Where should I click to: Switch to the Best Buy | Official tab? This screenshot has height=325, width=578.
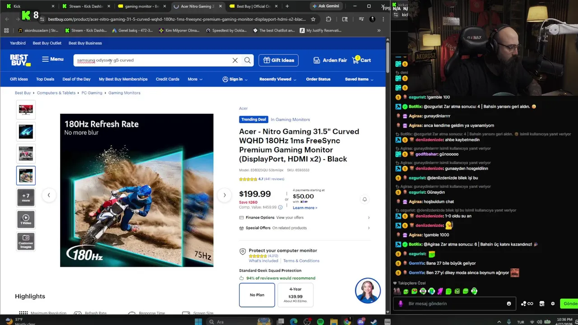(253, 6)
